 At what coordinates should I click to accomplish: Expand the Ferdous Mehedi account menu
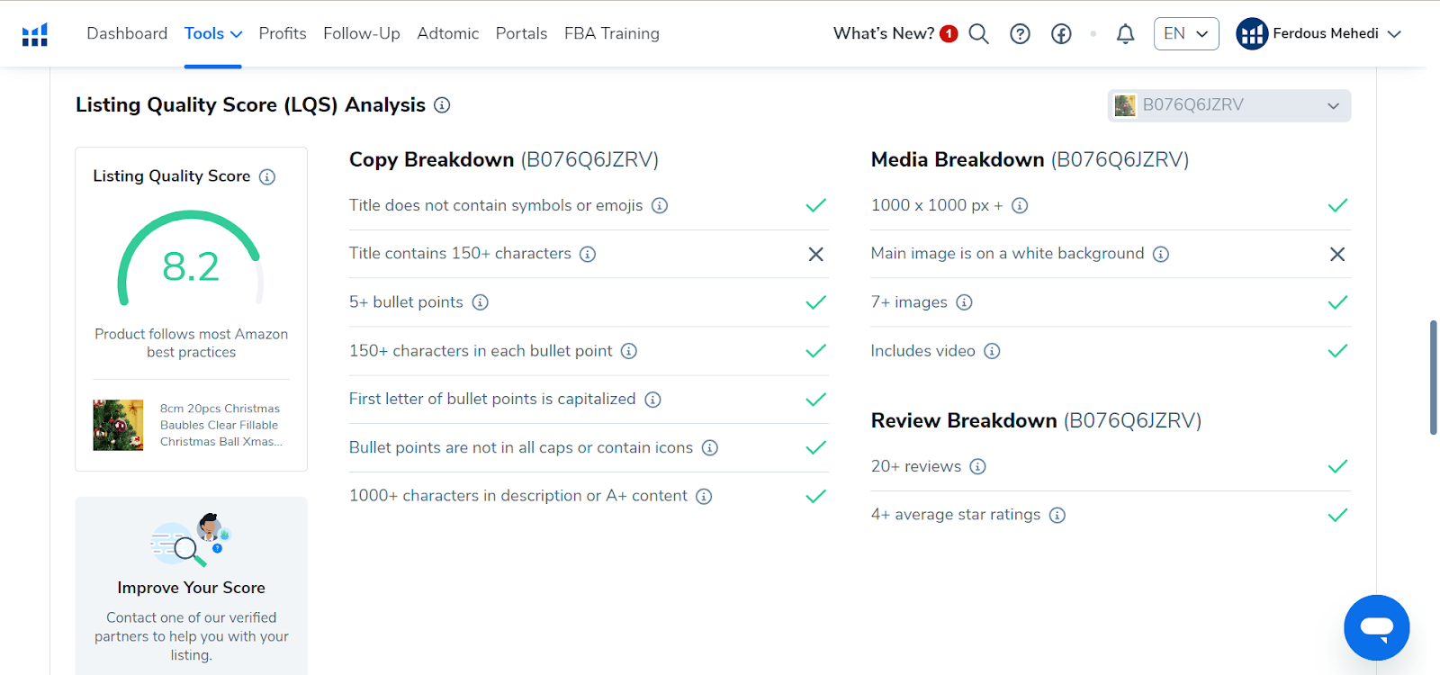tap(1337, 34)
